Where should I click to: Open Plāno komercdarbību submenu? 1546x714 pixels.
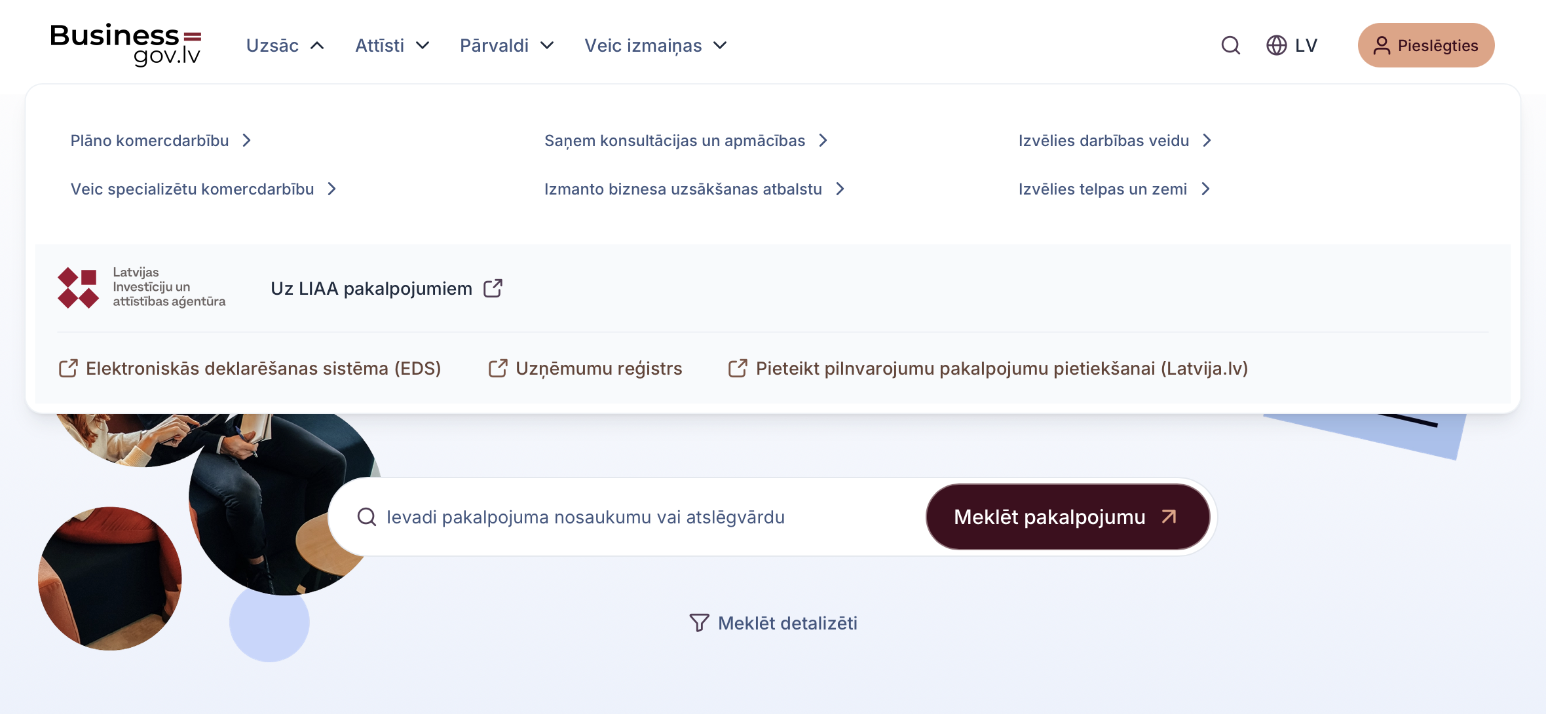coord(160,141)
